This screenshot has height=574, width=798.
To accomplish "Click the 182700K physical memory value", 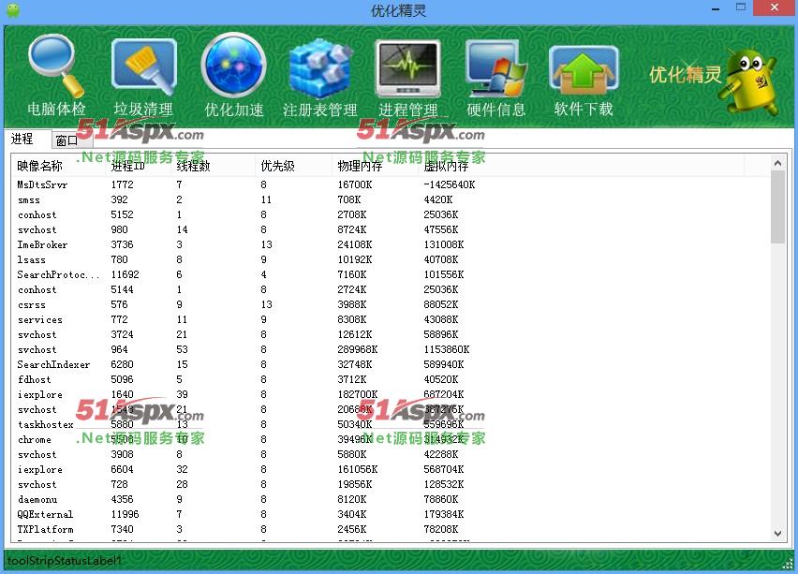I will (357, 394).
